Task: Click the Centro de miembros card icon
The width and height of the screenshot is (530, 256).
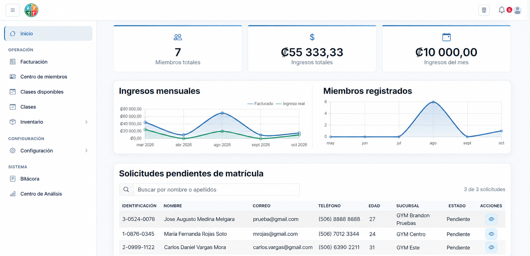Action: click(13, 77)
